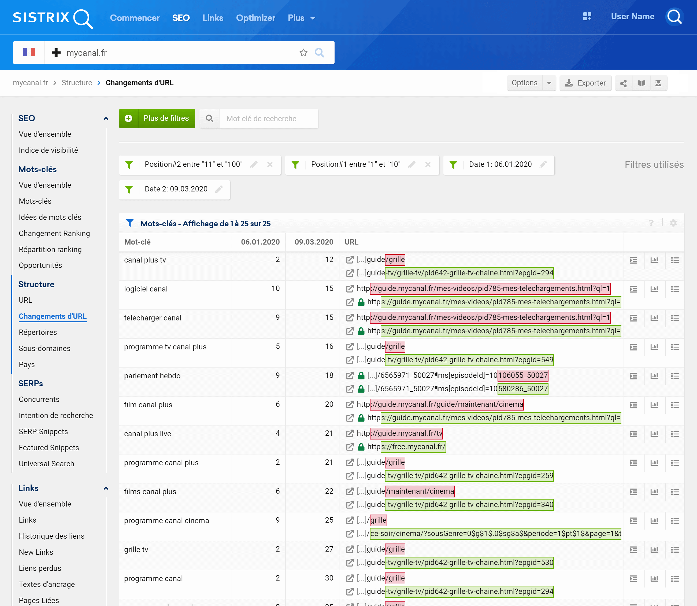Open the dashboard grid icon in header
This screenshot has width=697, height=606.
point(587,16)
